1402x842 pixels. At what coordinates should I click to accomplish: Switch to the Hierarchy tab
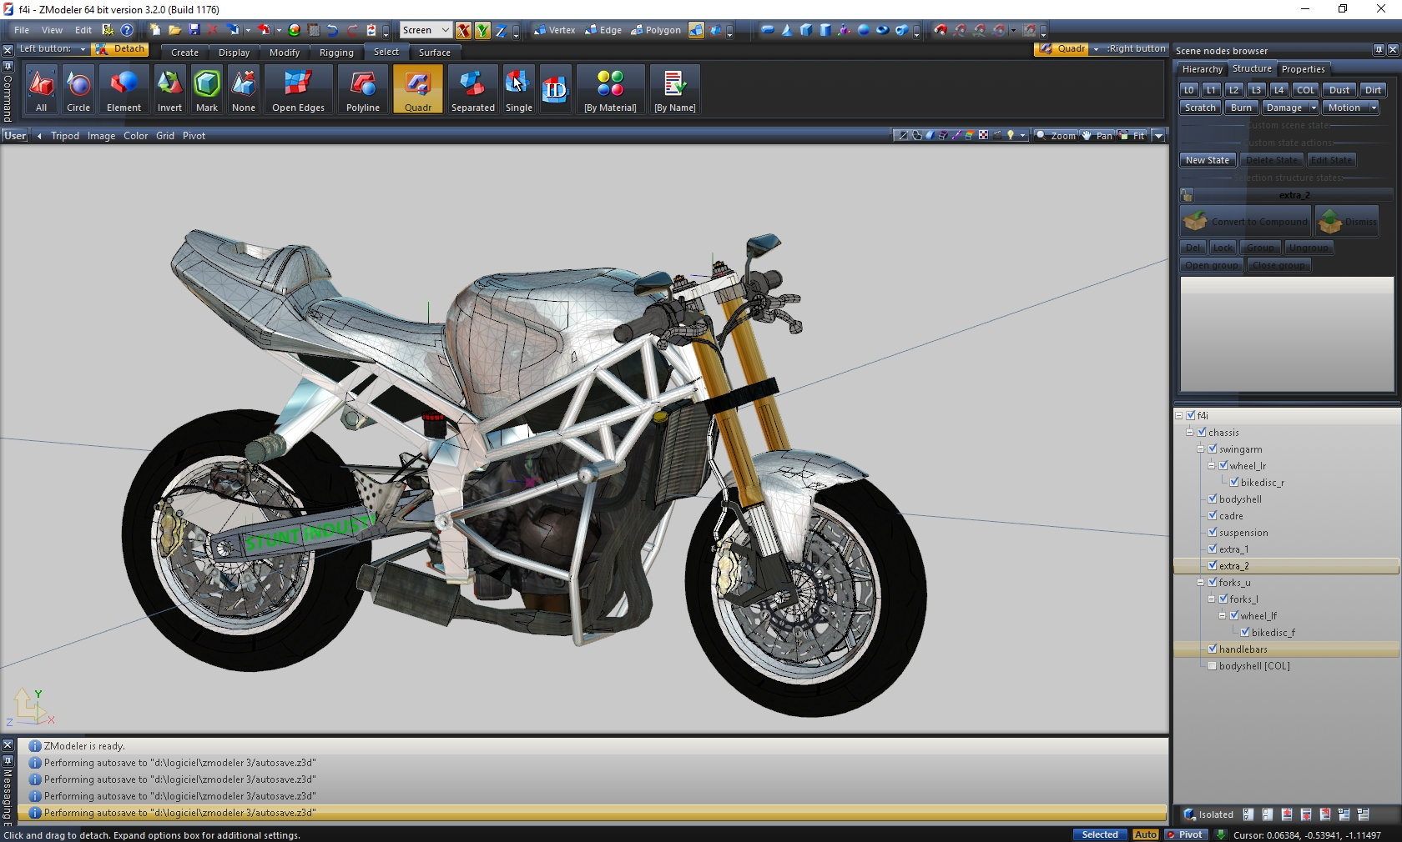click(1202, 69)
